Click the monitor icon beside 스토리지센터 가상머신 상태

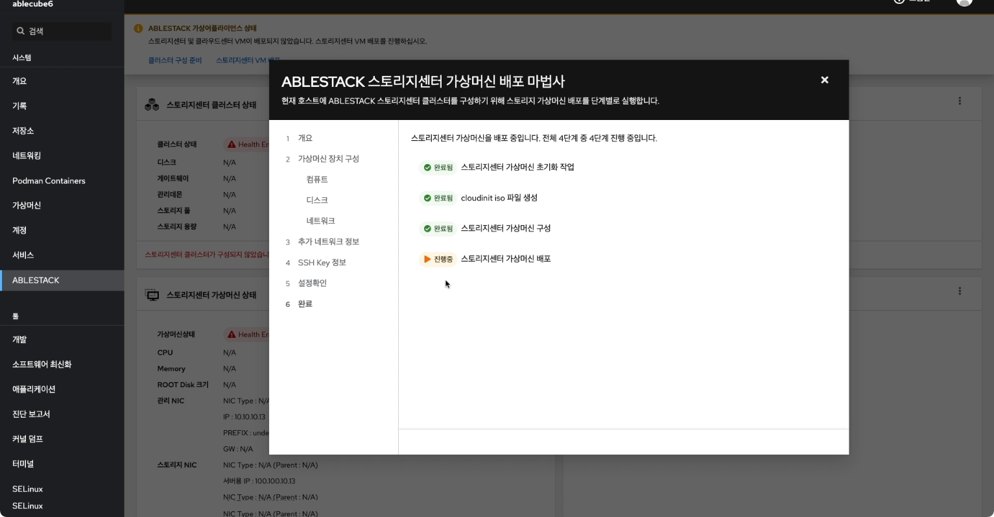[152, 295]
